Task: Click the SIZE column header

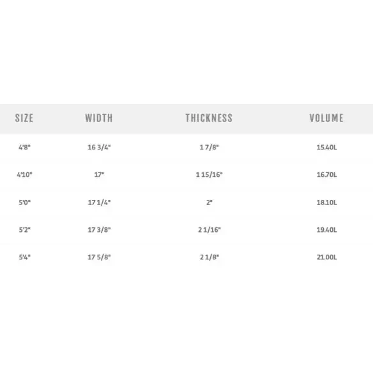Action: pos(24,118)
